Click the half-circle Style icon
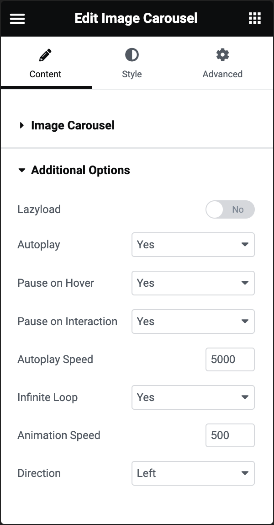 pos(132,54)
